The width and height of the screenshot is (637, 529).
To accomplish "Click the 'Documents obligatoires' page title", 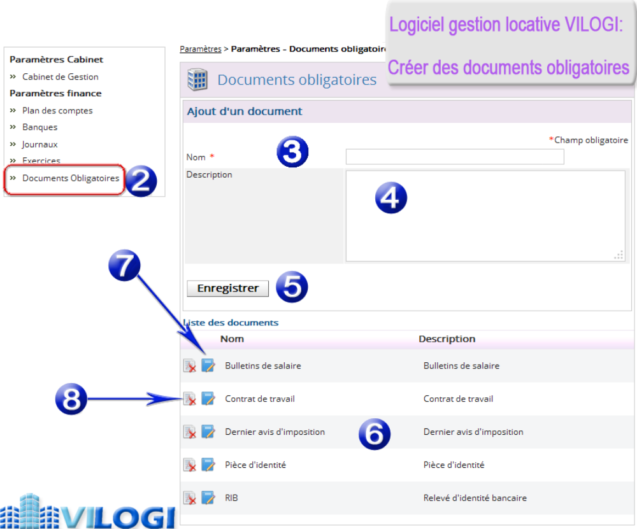I will (297, 80).
